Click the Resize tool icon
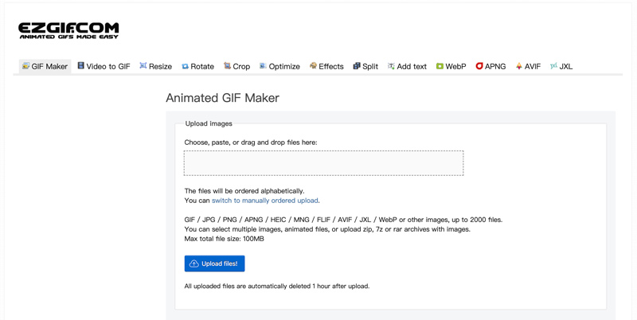The width and height of the screenshot is (637, 320). click(x=143, y=66)
